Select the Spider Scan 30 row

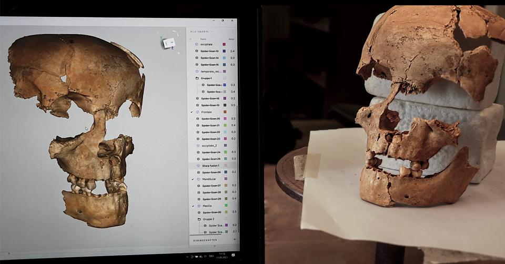210,212
